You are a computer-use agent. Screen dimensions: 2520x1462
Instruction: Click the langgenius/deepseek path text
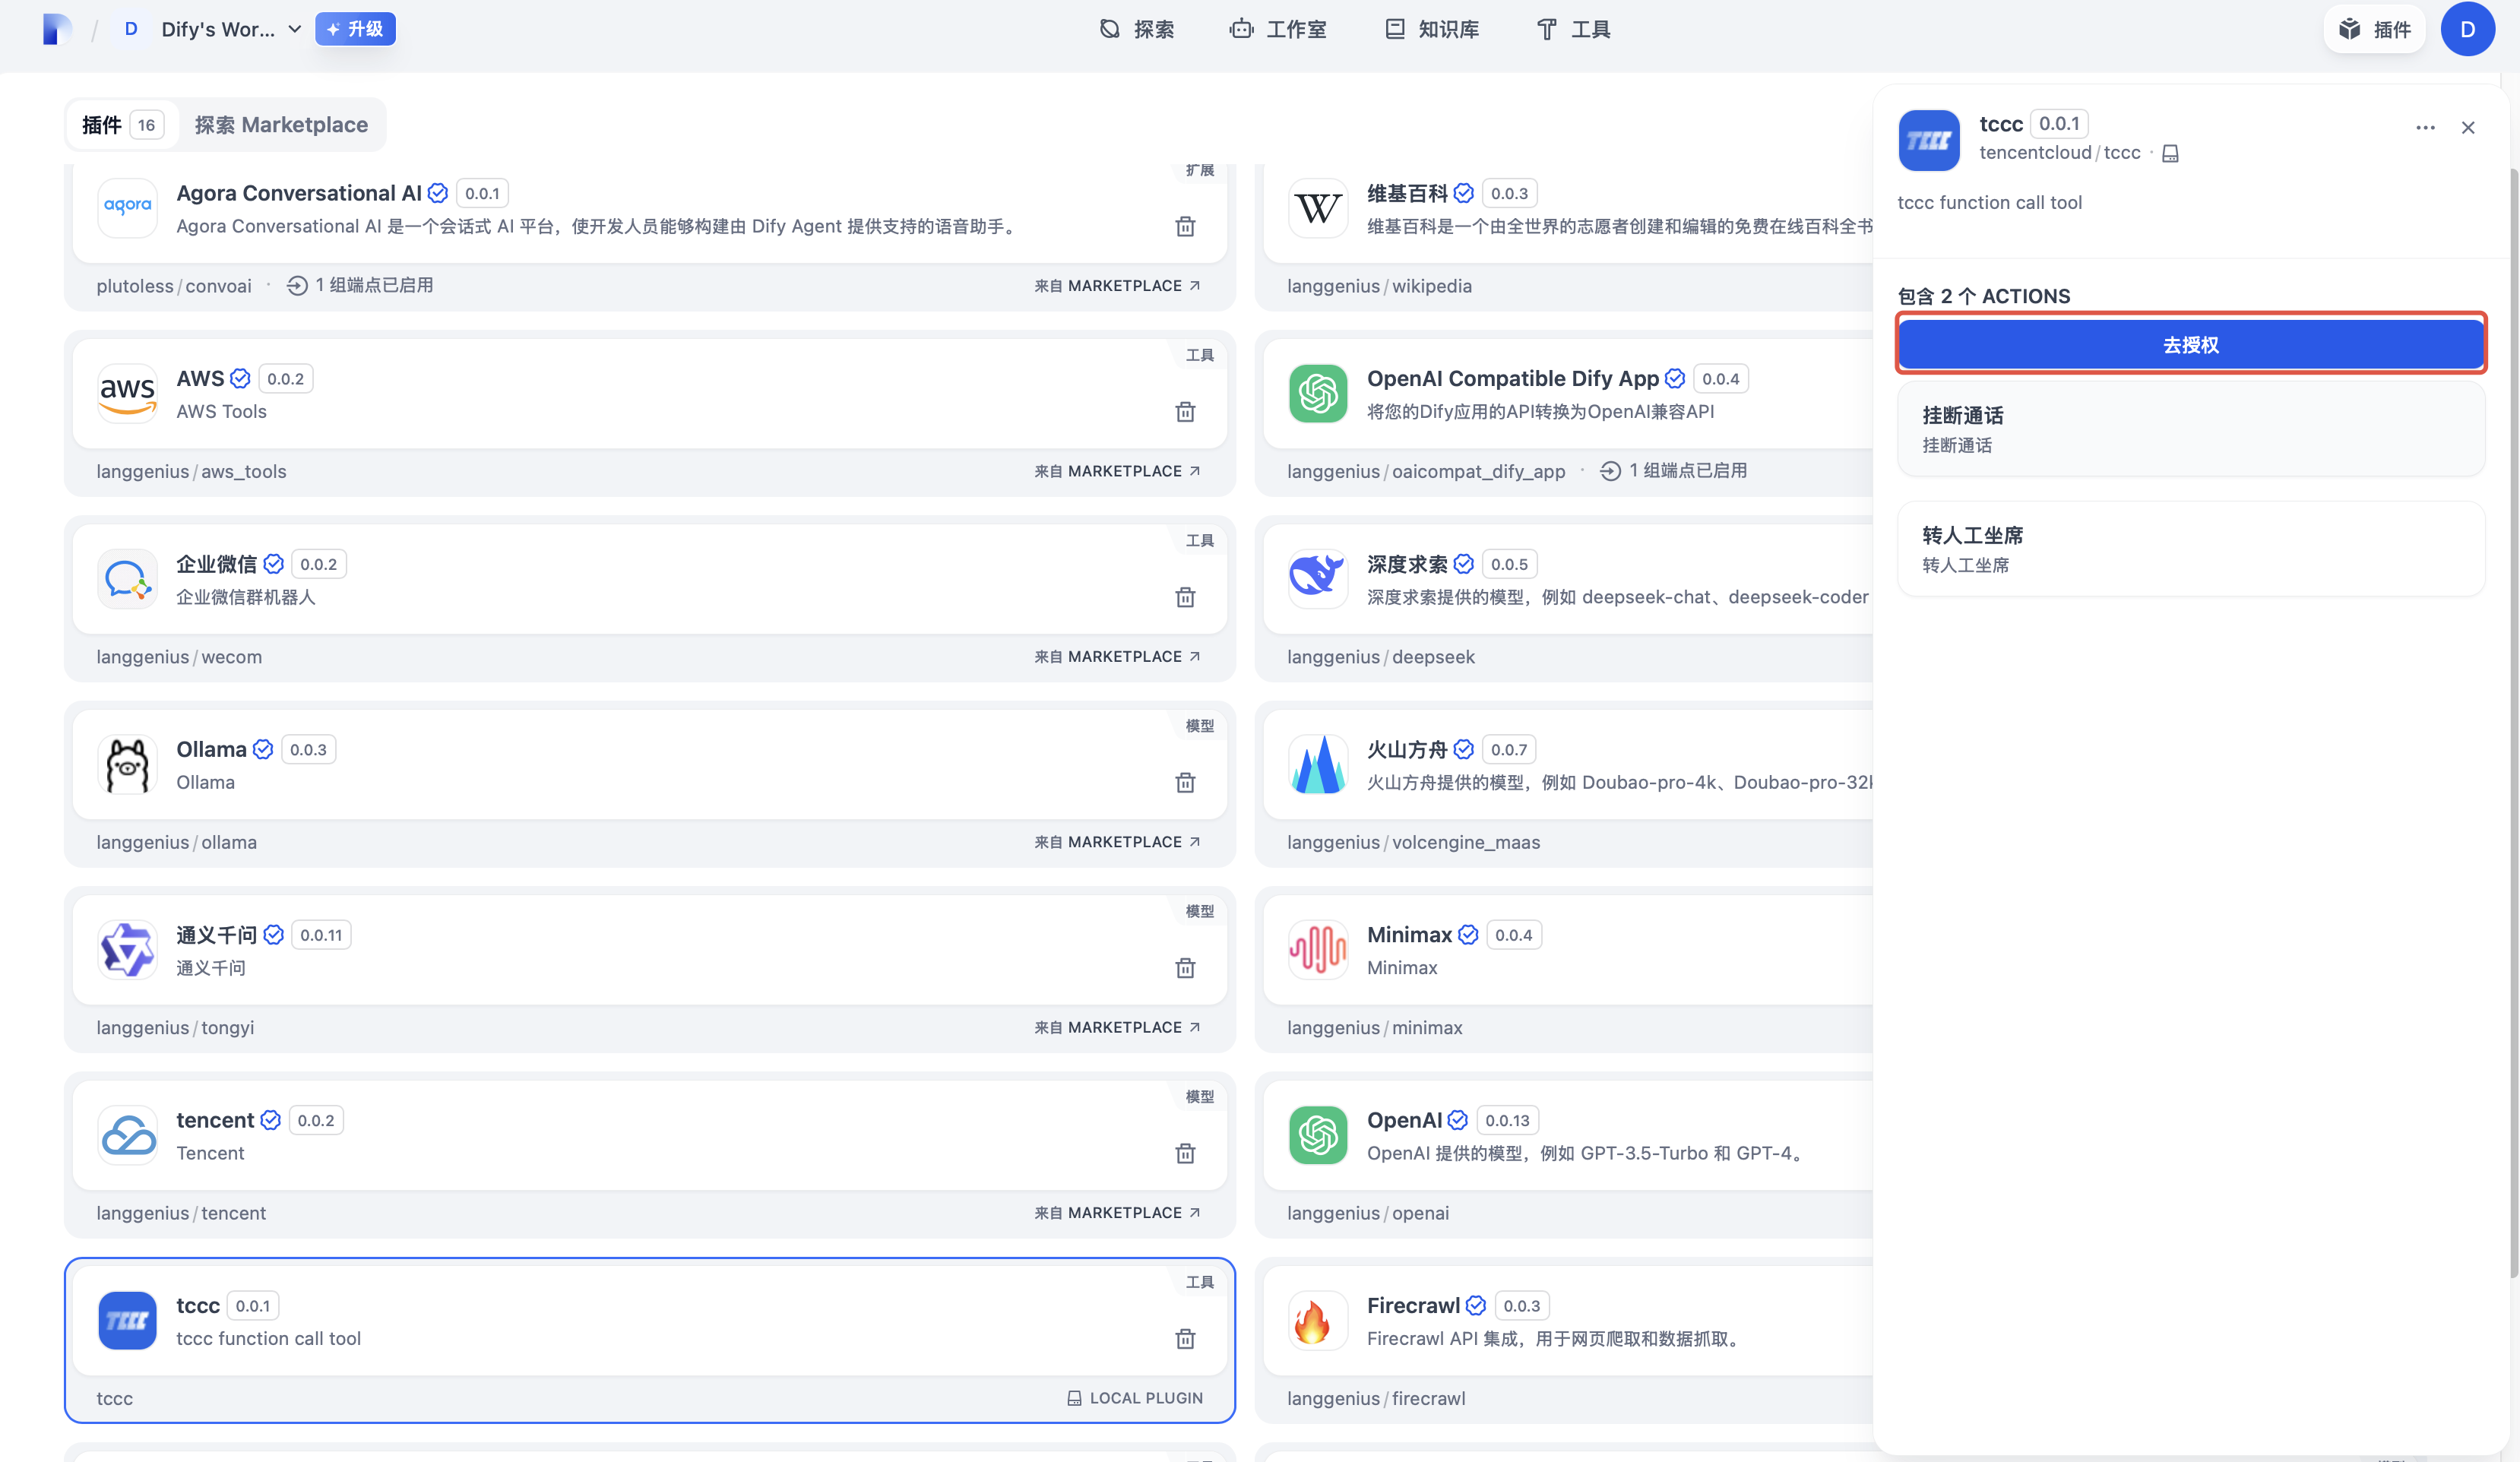pyautogui.click(x=1381, y=657)
